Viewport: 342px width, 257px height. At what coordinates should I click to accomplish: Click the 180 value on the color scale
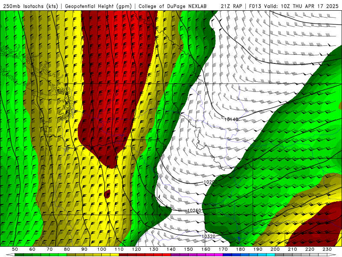pos(240,249)
